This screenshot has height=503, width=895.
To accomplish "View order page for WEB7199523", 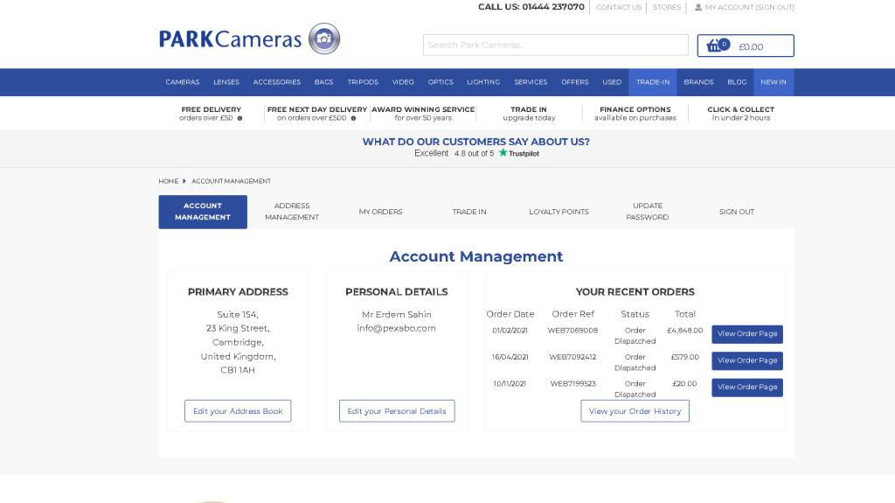I will [x=747, y=387].
